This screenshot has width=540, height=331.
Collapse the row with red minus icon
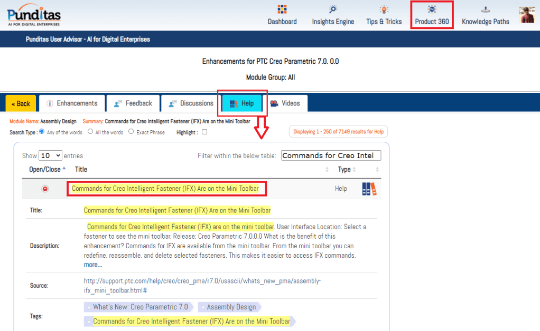pos(45,189)
